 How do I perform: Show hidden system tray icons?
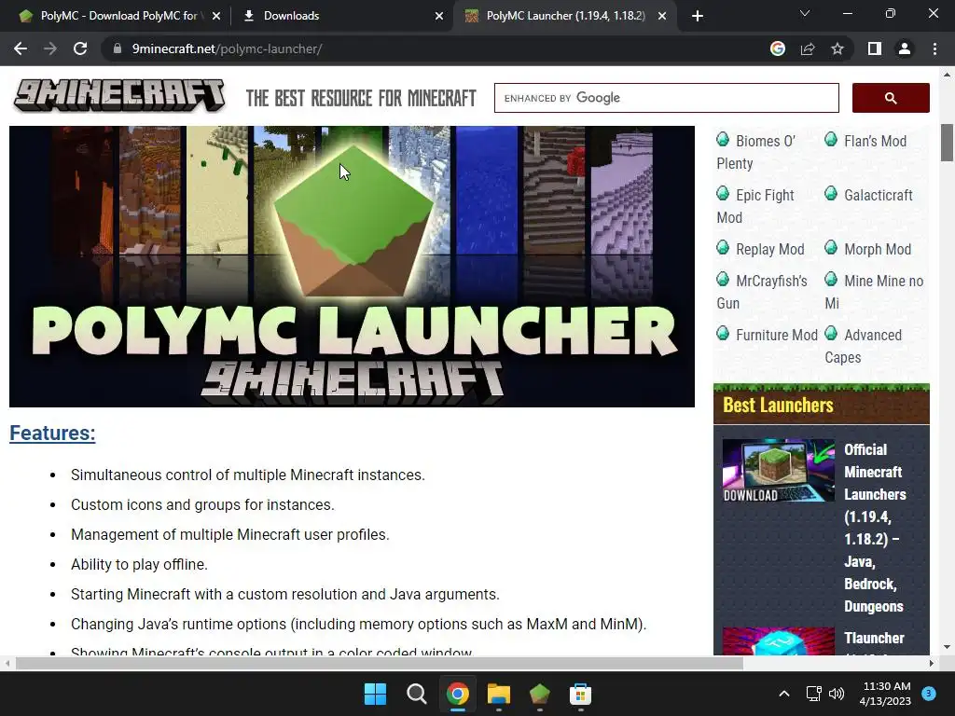tap(784, 694)
